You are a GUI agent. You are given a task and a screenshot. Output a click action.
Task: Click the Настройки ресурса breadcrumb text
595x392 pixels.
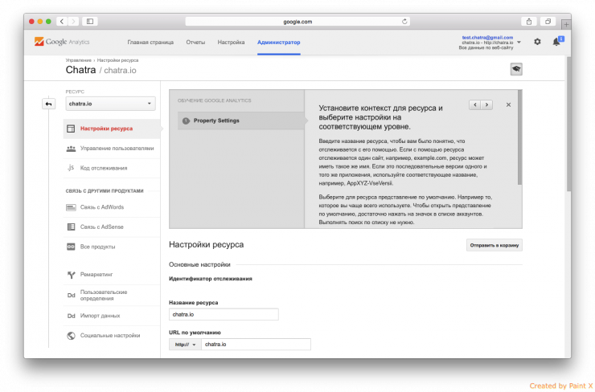coord(117,60)
